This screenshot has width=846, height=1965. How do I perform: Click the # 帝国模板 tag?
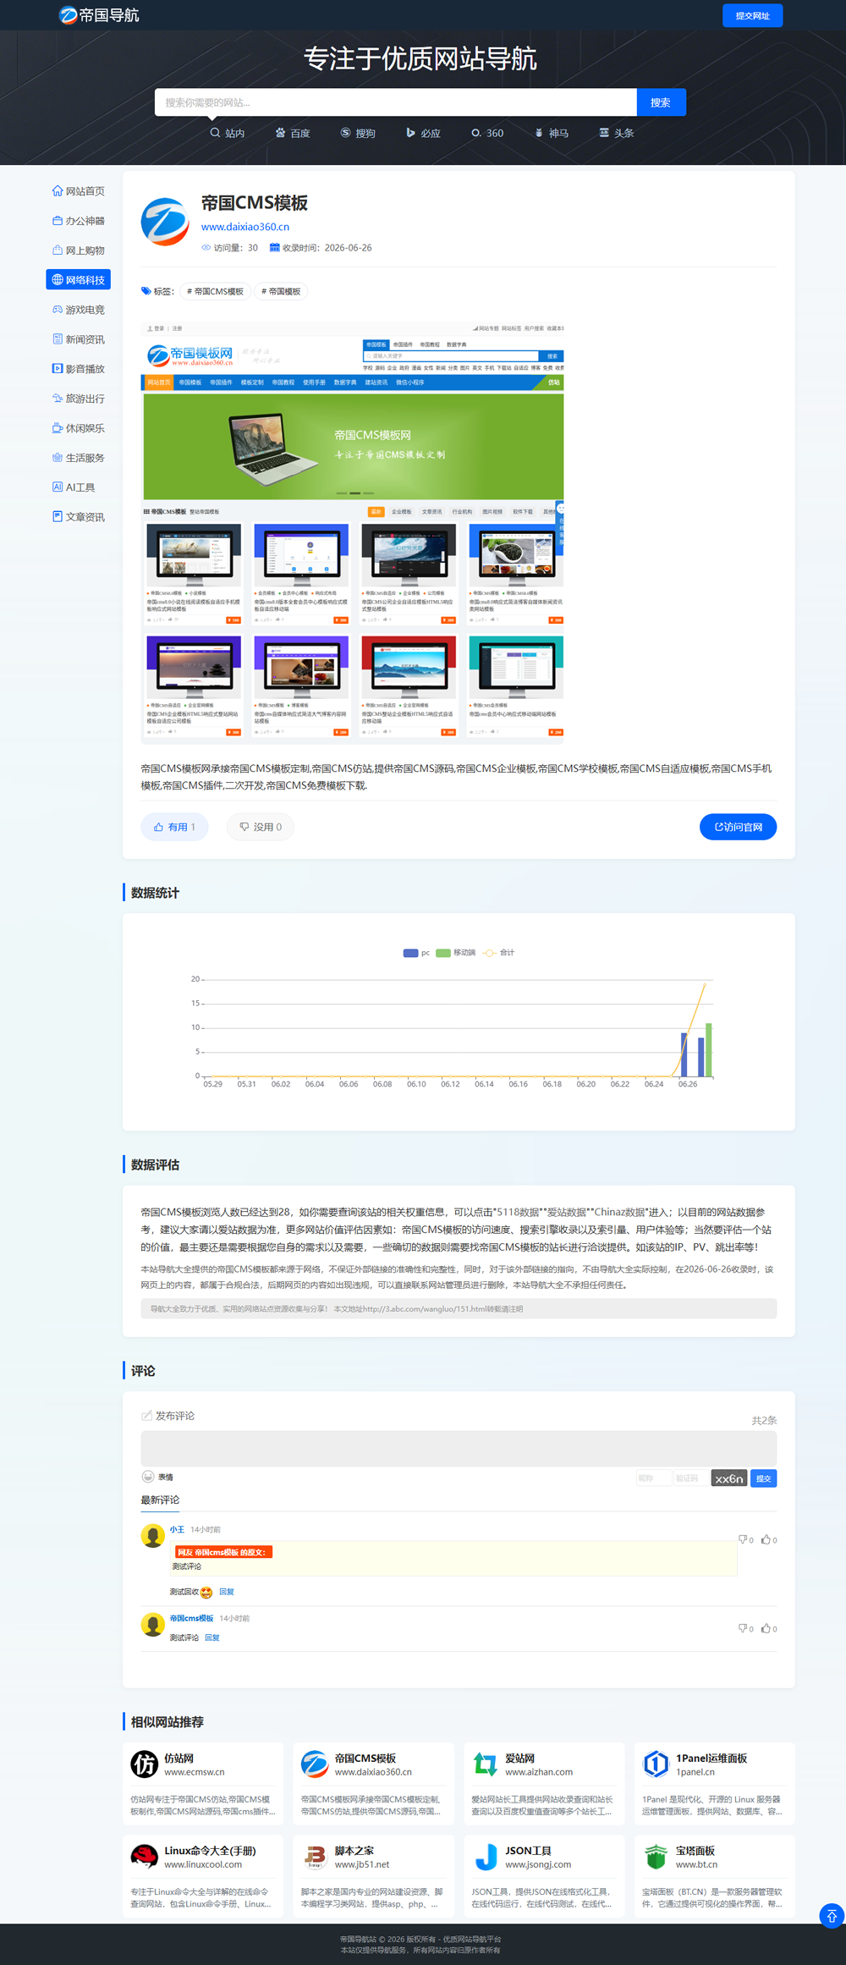[x=281, y=291]
